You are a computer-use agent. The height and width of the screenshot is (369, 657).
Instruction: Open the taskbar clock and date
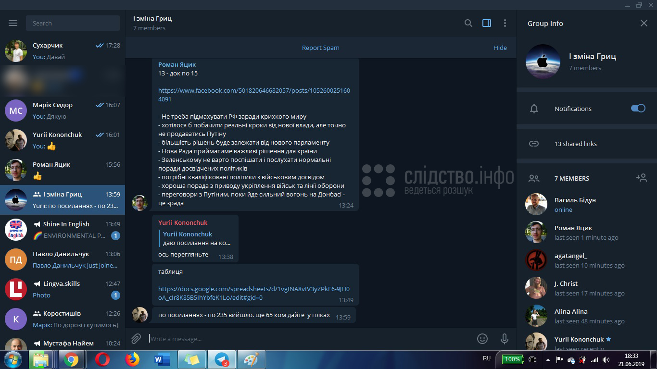click(x=631, y=360)
